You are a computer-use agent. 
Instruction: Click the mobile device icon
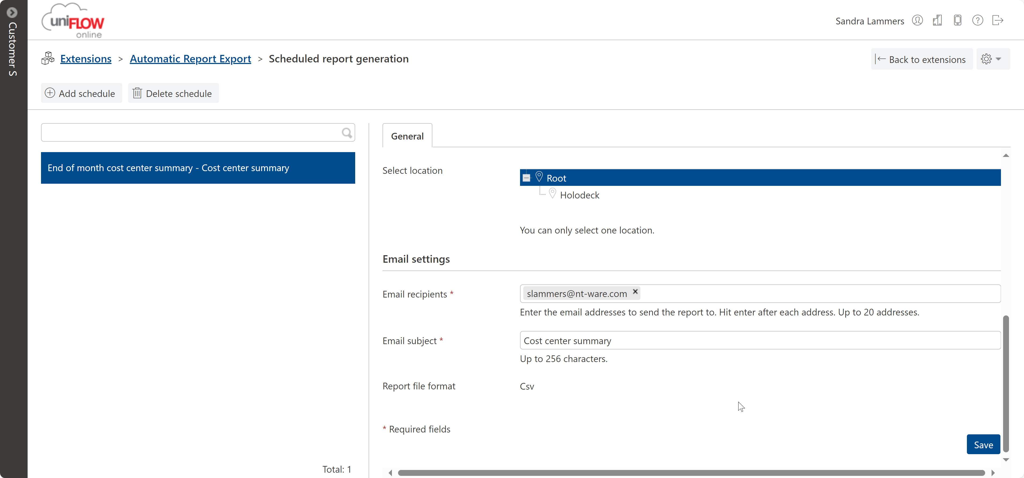coord(958,20)
